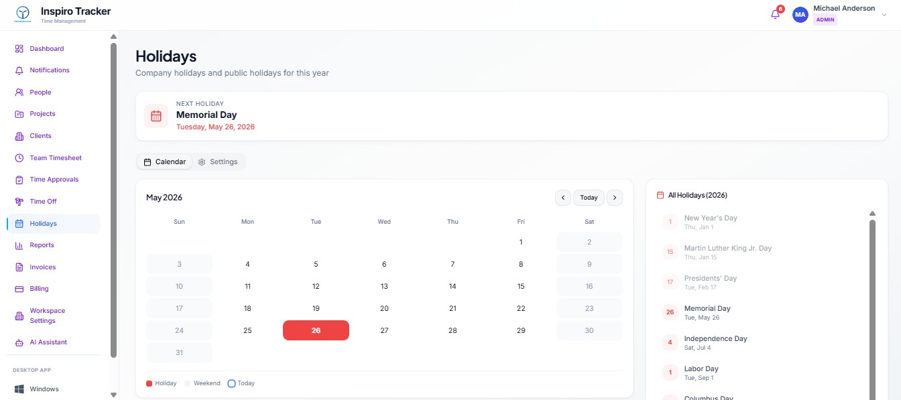Viewport: 901px width, 400px height.
Task: Open the AI Assistant icon
Action: coord(19,342)
